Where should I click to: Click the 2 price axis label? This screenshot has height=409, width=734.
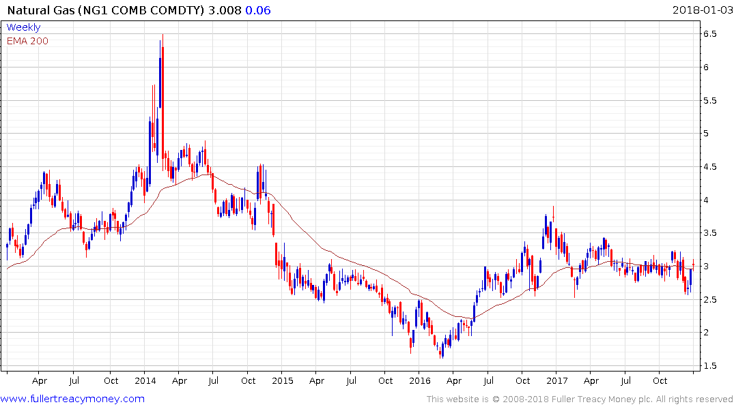(706, 333)
